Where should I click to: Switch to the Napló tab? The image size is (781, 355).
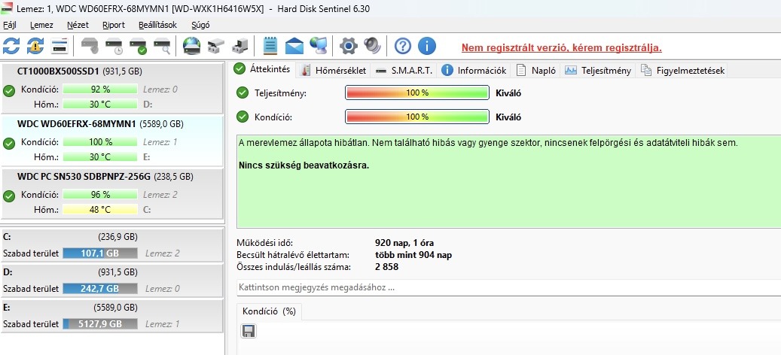tap(536, 71)
